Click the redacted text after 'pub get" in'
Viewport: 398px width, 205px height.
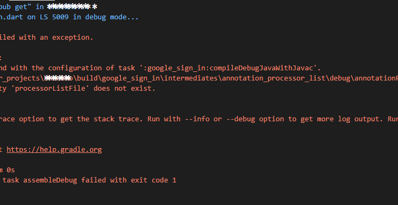coord(72,7)
